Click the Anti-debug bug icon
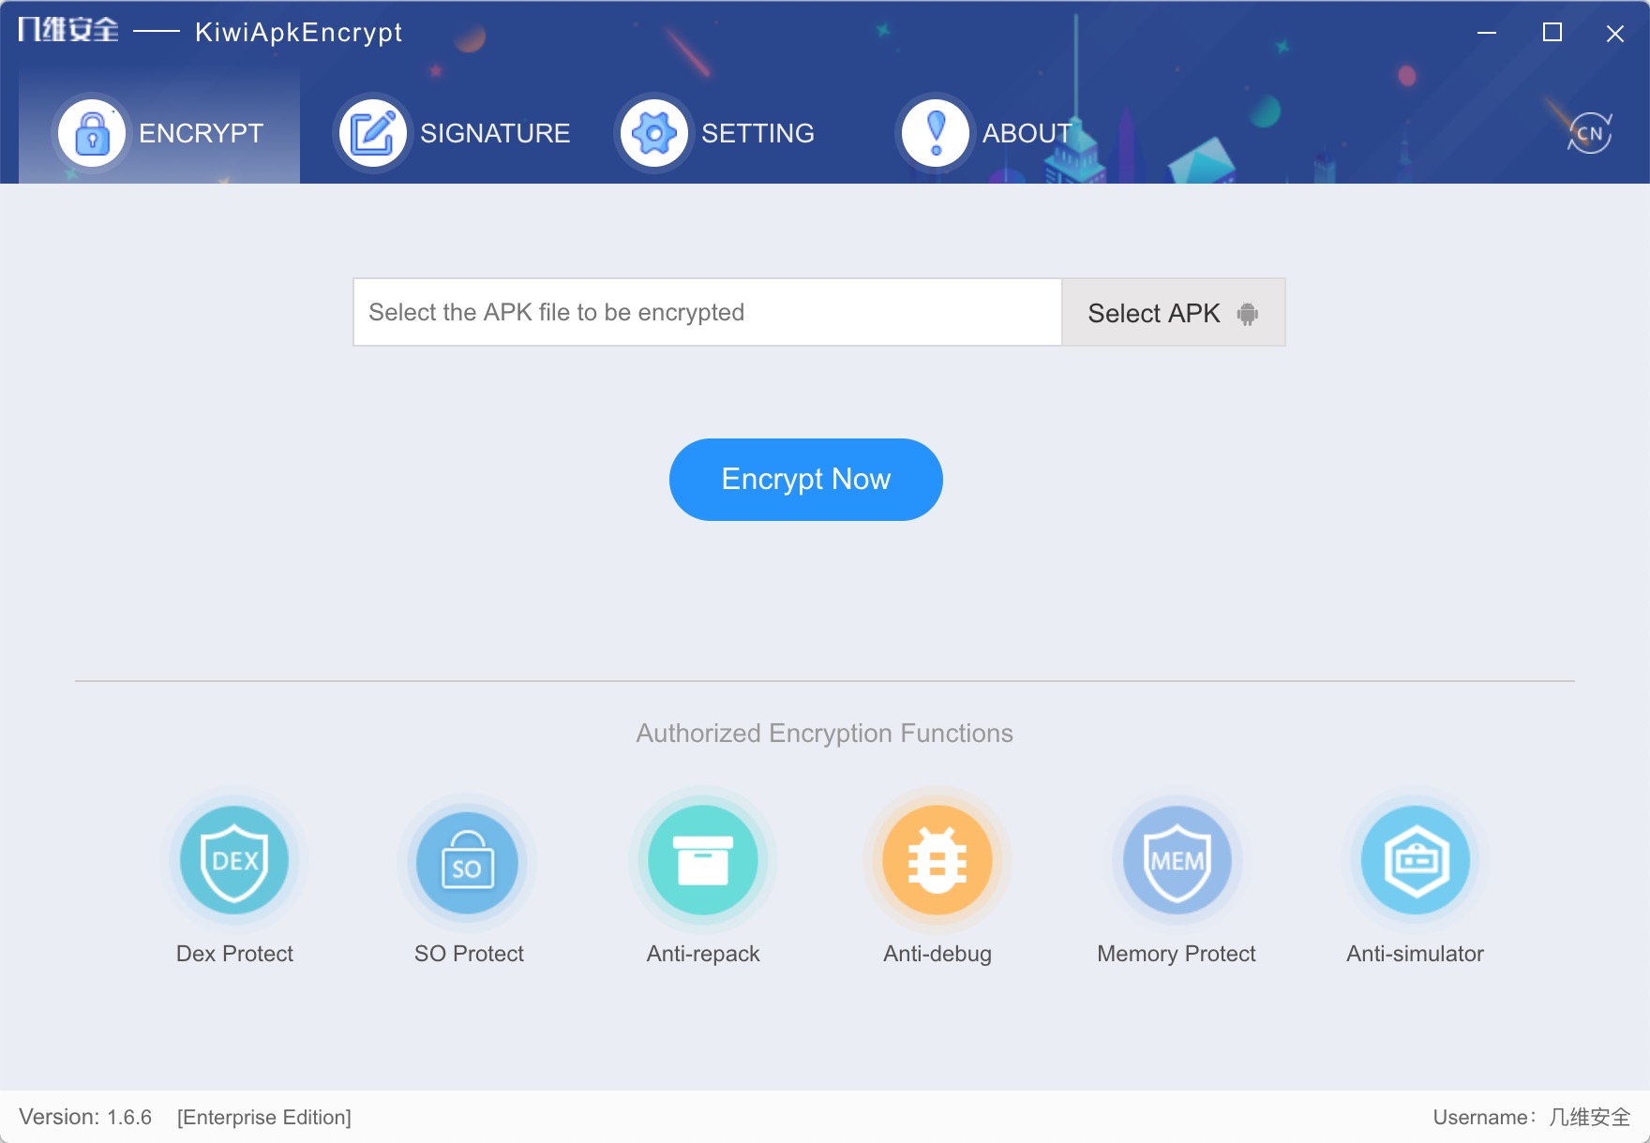 point(937,860)
